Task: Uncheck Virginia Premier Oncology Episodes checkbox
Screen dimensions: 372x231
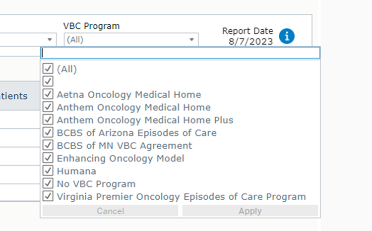Action: 48,196
